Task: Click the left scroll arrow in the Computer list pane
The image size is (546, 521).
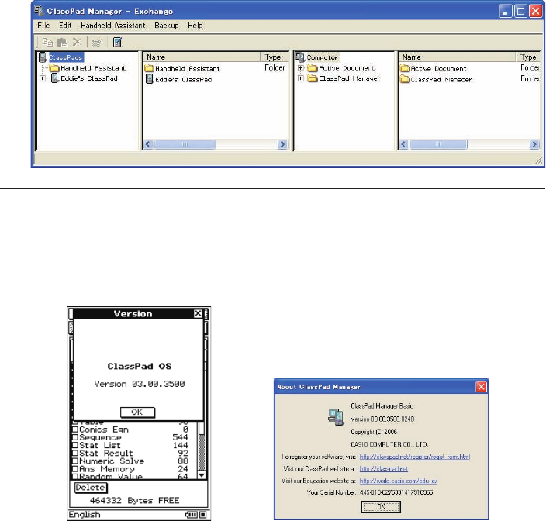Action: coord(403,144)
